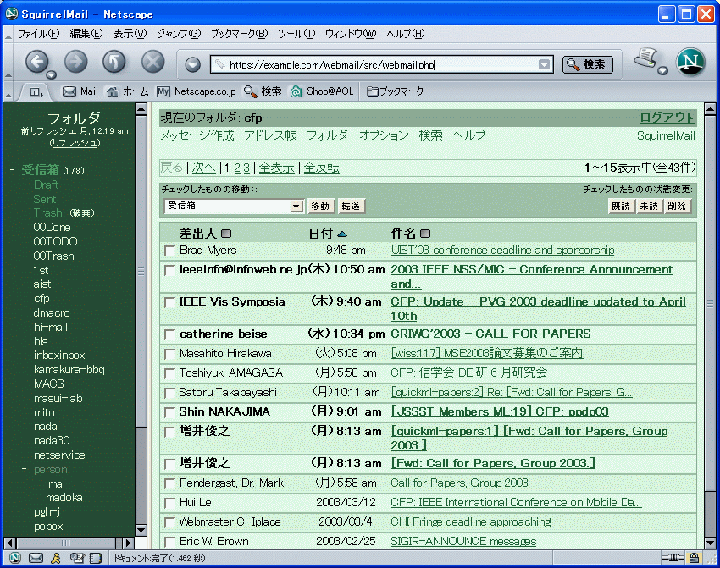The height and width of the screenshot is (568, 720).
Task: Click the ログアウト logout link
Action: (667, 118)
